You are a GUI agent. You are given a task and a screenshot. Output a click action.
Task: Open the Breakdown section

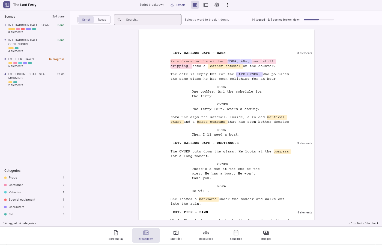[146, 235]
